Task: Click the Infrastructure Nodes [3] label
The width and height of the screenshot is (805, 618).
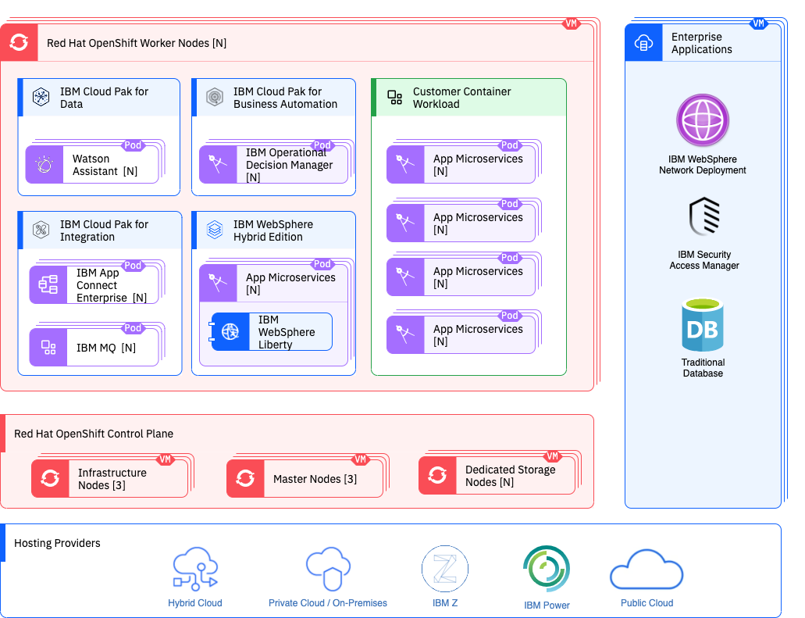Action: 112,479
